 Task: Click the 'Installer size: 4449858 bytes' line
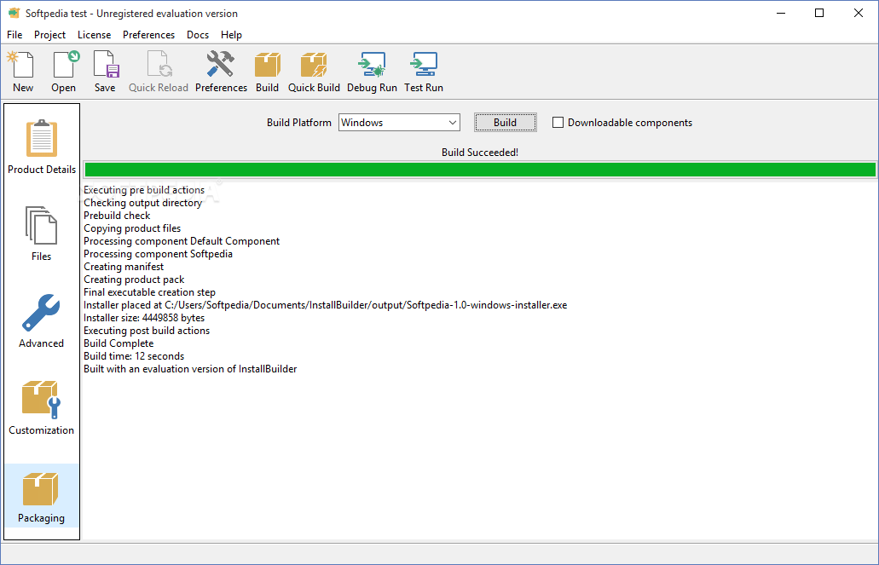[x=144, y=319]
